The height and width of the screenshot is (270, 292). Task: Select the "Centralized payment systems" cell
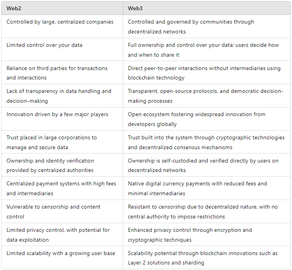(x=61, y=188)
